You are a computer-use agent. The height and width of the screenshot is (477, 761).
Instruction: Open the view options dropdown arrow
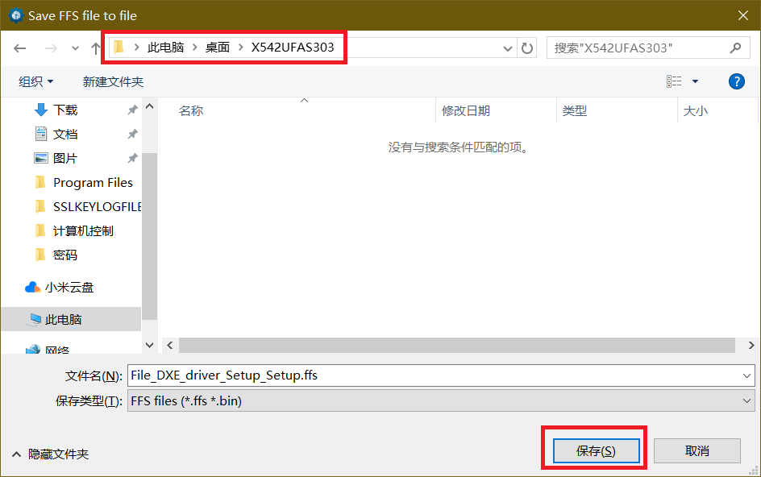(x=695, y=81)
